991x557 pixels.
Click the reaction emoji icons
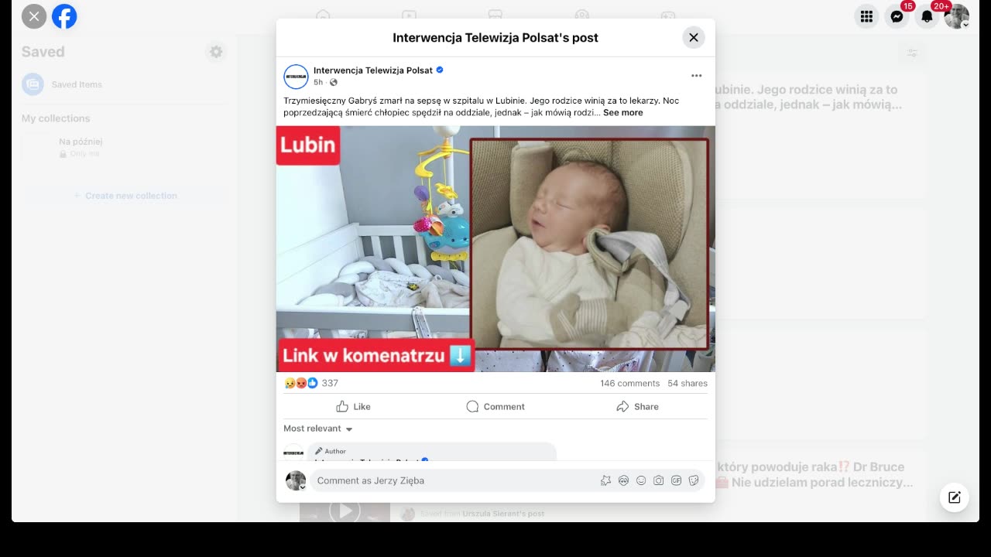point(301,383)
